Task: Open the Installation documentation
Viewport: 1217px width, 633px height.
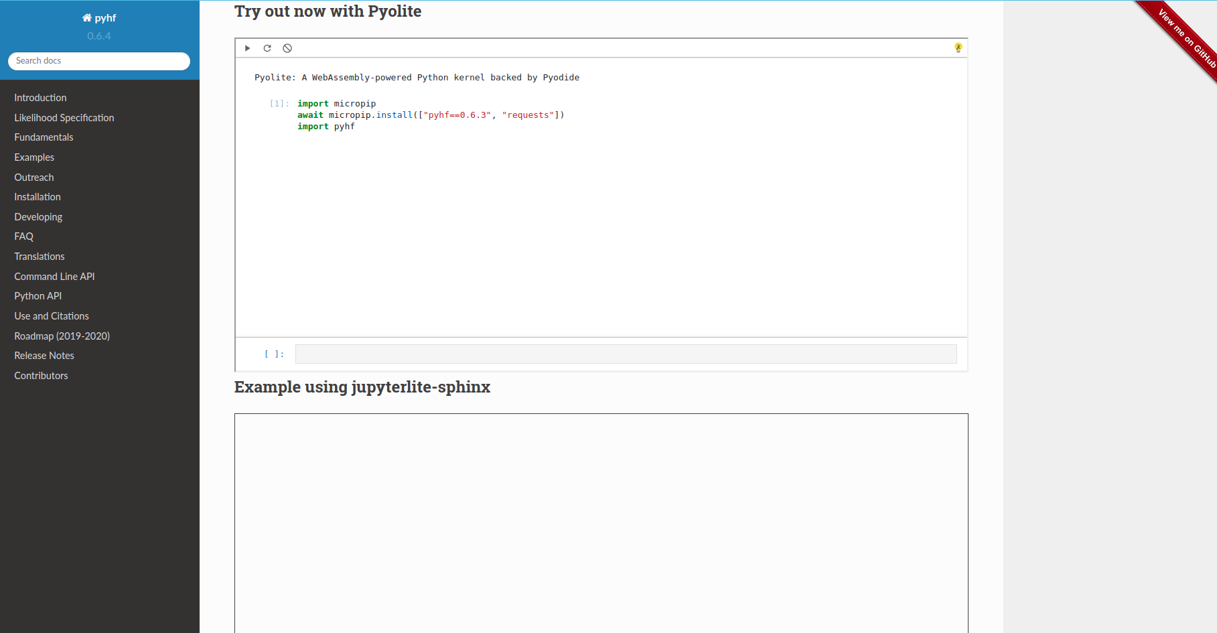Action: tap(37, 196)
